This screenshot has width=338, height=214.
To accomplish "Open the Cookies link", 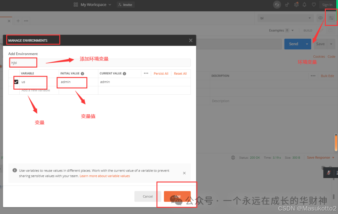I will pyautogui.click(x=319, y=57).
